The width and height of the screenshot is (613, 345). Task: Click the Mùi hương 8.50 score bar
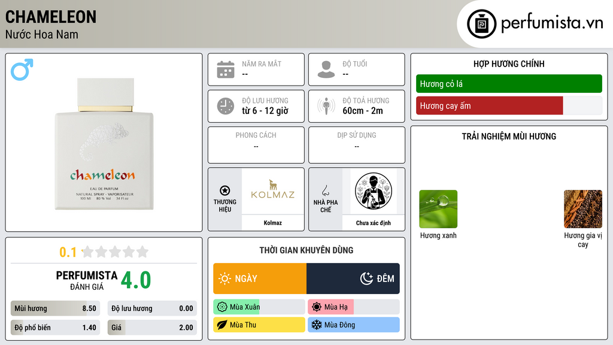[x=55, y=308]
